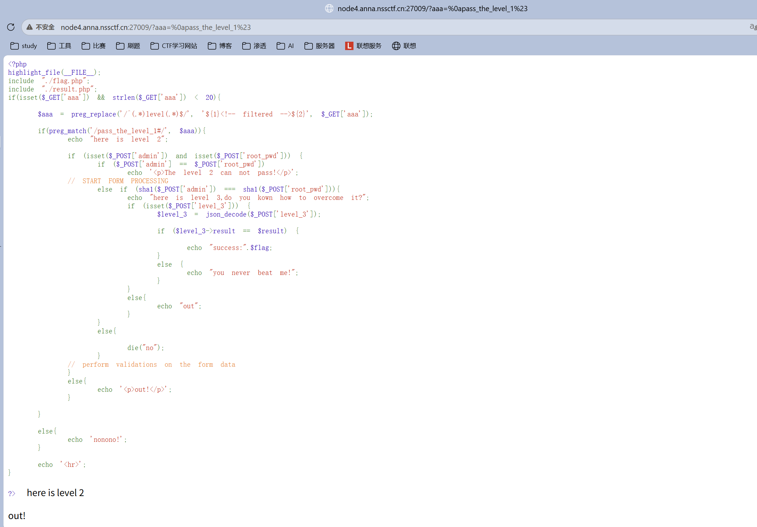The image size is (757, 527).
Task: Click the browser reload button
Action: click(x=11, y=27)
